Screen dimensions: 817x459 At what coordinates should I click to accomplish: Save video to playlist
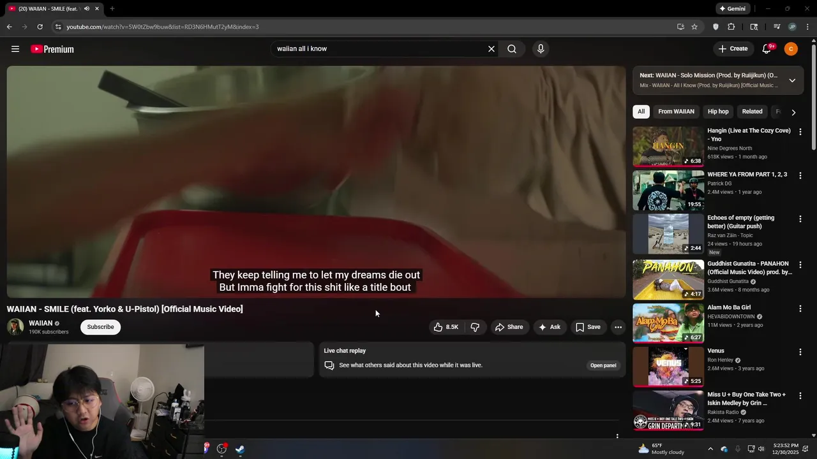(x=588, y=327)
